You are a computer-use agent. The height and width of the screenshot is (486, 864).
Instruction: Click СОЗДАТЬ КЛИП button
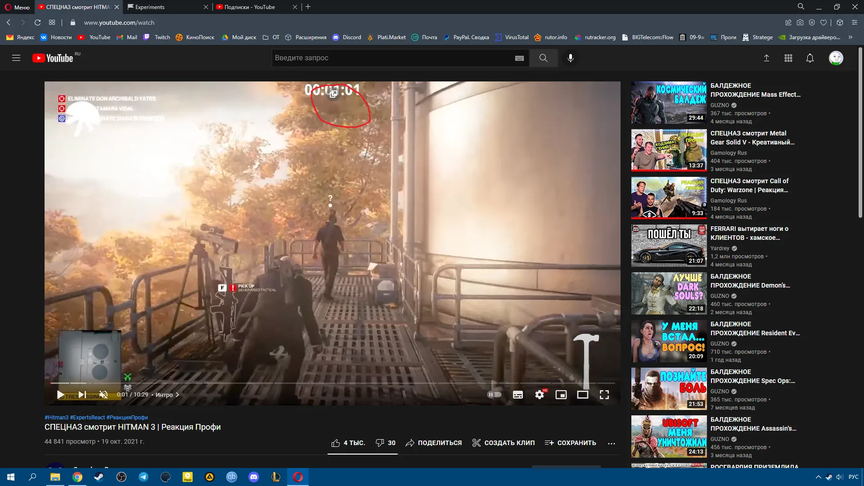[x=503, y=443]
